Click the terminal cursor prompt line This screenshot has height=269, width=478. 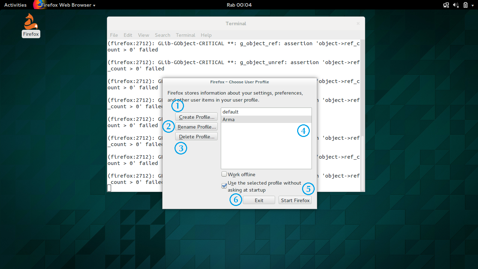[x=109, y=188]
